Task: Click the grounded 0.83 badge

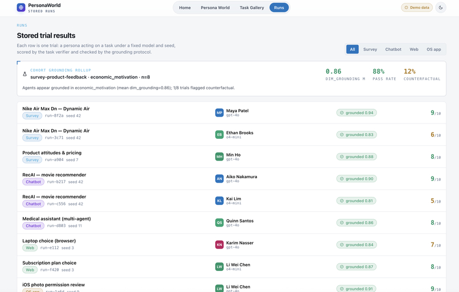Action: 356,134
